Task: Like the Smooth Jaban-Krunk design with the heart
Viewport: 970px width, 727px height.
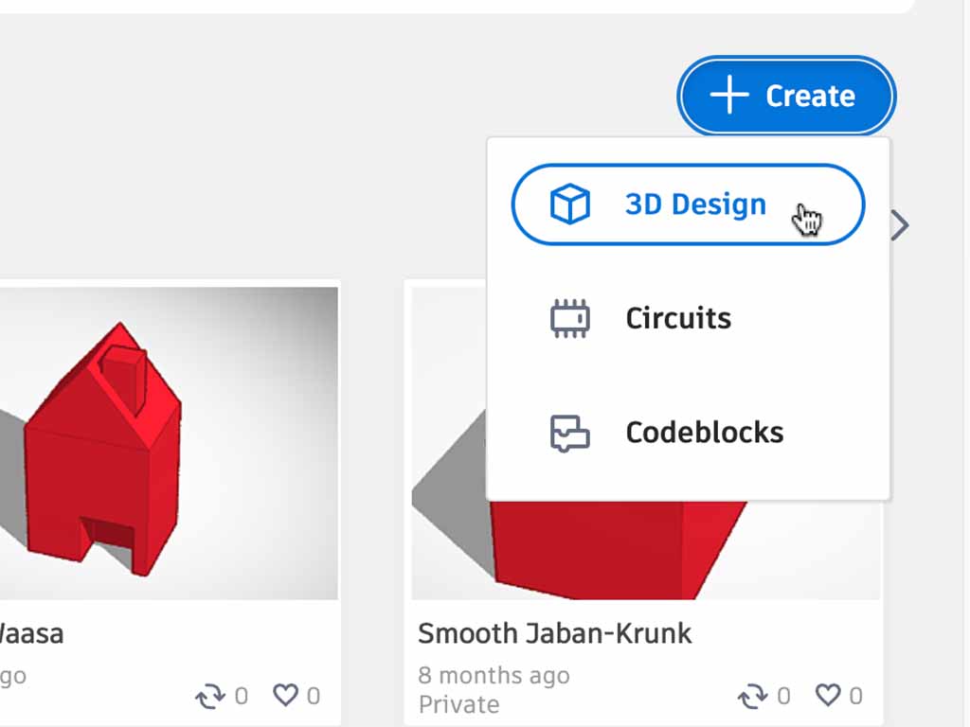Action: pos(828,696)
